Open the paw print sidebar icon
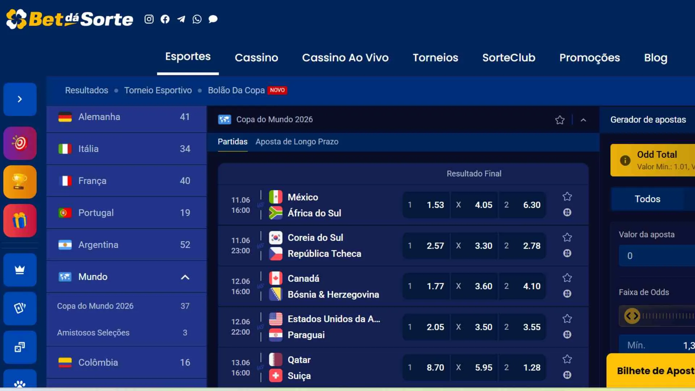This screenshot has width=695, height=391. click(20, 379)
